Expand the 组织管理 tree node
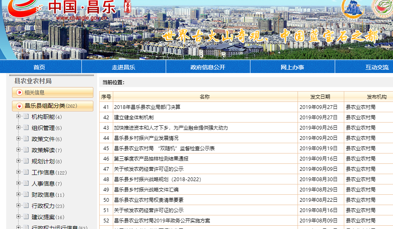Viewport: 393px width, 229px height. [x=18, y=128]
